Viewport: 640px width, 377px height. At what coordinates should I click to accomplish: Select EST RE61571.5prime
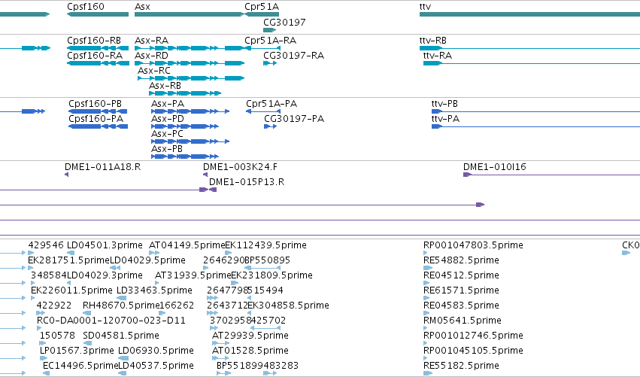(x=461, y=290)
